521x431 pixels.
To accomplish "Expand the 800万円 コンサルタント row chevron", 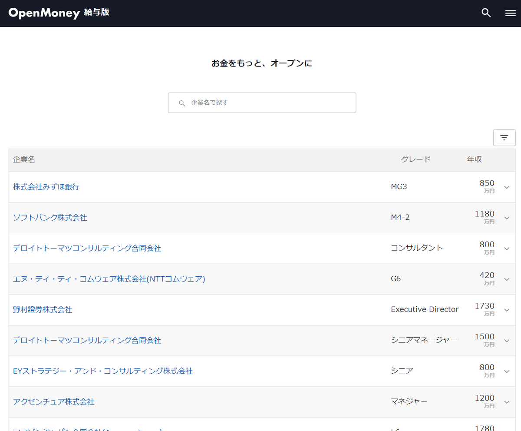I will tap(507, 249).
